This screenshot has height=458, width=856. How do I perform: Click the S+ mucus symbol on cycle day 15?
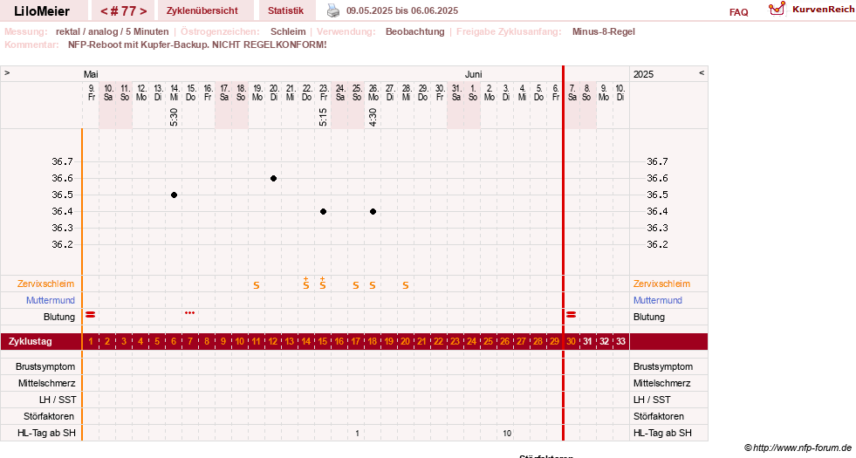point(323,283)
